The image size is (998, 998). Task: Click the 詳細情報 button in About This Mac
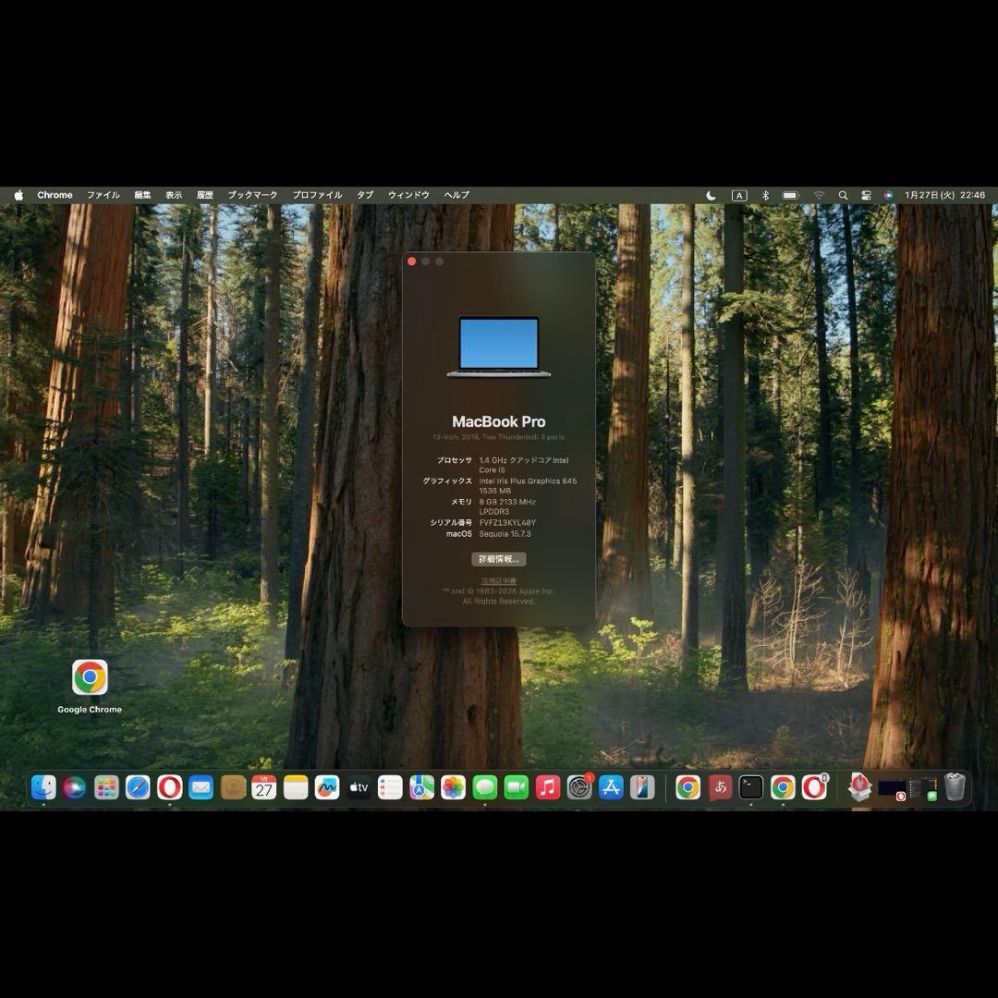coord(499,559)
